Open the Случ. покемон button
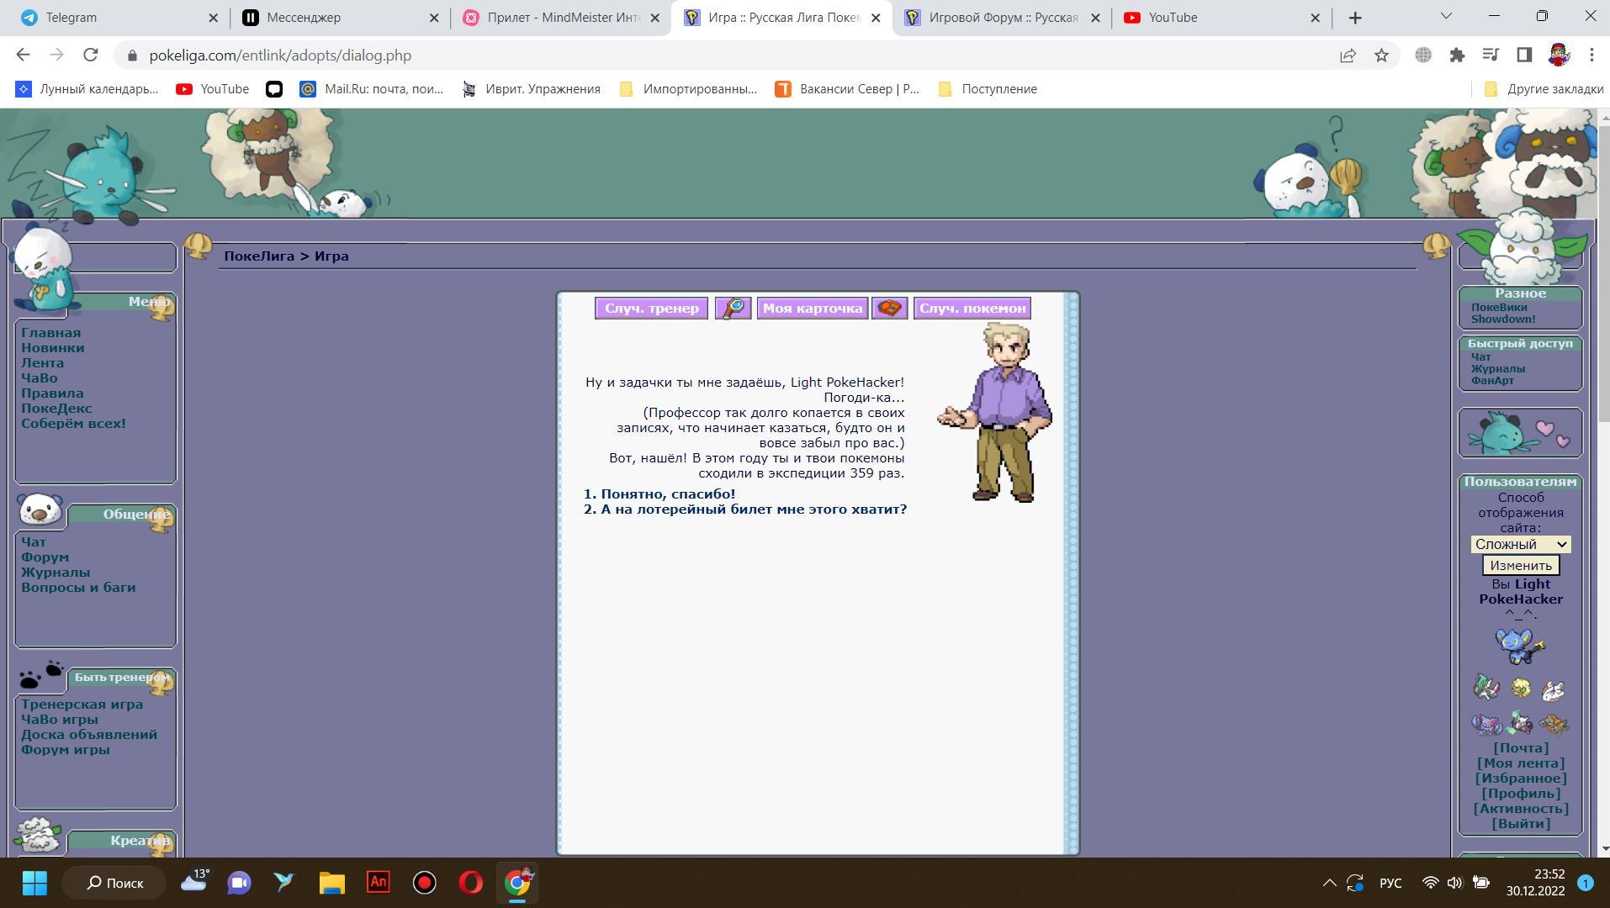This screenshot has height=908, width=1610. pyautogui.click(x=972, y=309)
